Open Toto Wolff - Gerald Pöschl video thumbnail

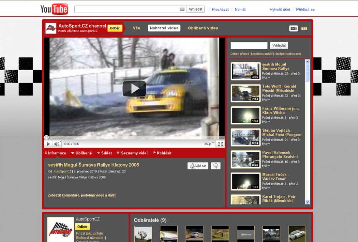pos(246,93)
